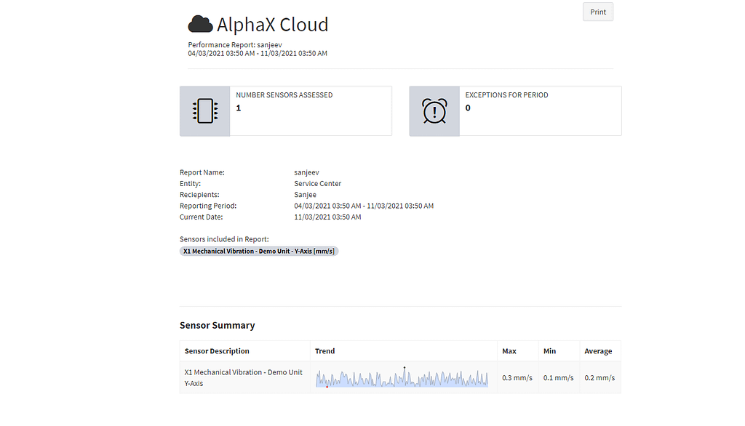This screenshot has height=426, width=745.
Task: Click the Trend column header
Action: [325, 351]
